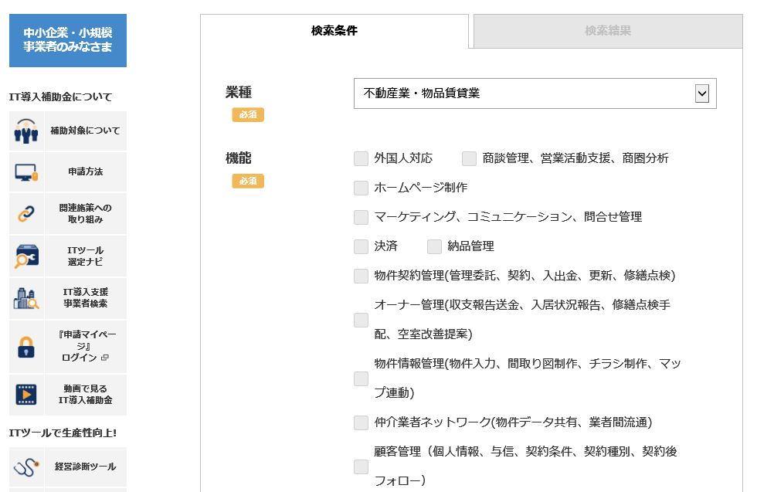757x492 pixels.
Task: Click the 中小企業・小規模事業者のみなさま blue banner
Action: point(68,40)
